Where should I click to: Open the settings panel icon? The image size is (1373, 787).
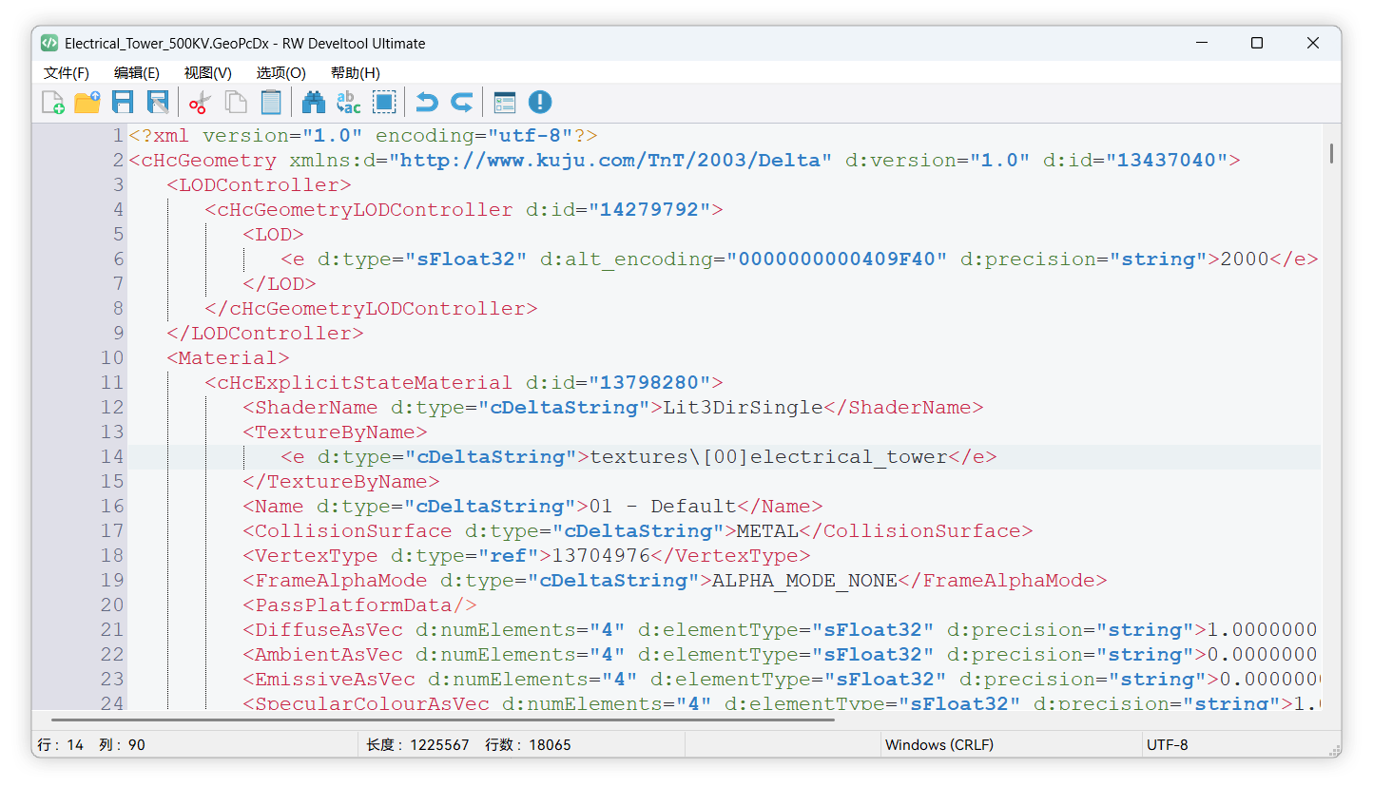point(504,102)
